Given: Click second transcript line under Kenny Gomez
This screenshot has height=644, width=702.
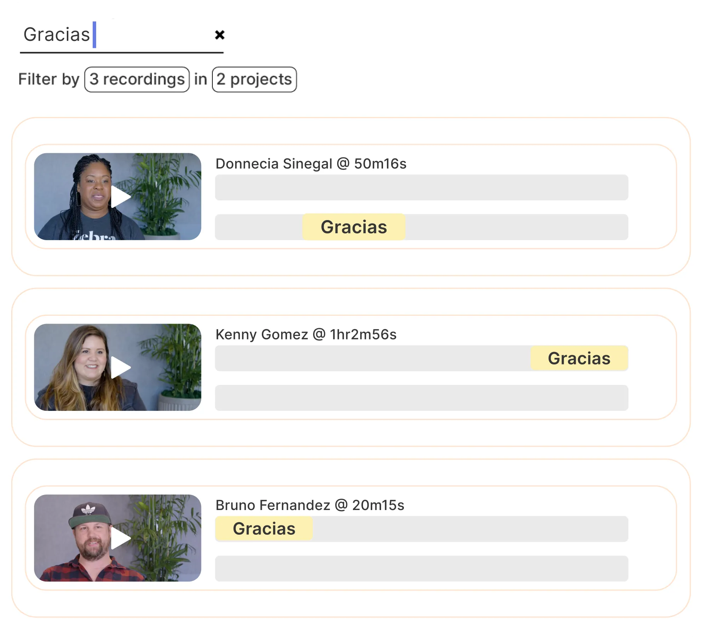Looking at the screenshot, I should coord(422,398).
